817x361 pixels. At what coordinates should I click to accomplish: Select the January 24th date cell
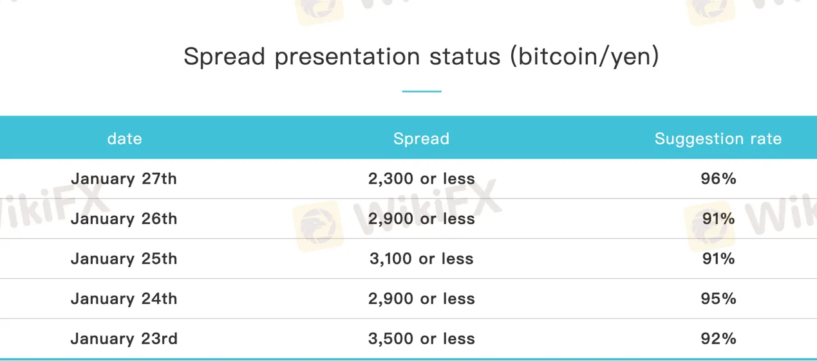(x=124, y=299)
